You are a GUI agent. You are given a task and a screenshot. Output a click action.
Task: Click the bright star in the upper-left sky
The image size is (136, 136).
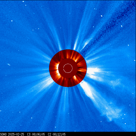pos(12,21)
